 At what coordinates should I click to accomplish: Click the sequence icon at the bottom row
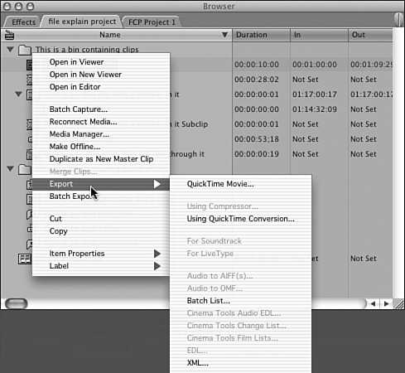[25, 259]
